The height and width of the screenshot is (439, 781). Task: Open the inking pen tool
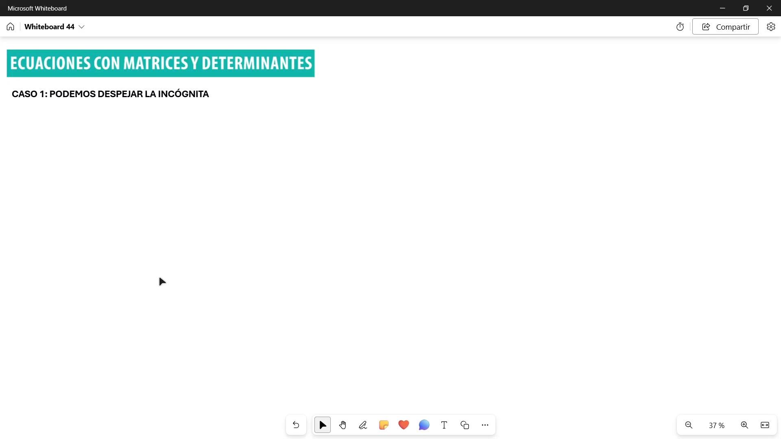pos(363,425)
